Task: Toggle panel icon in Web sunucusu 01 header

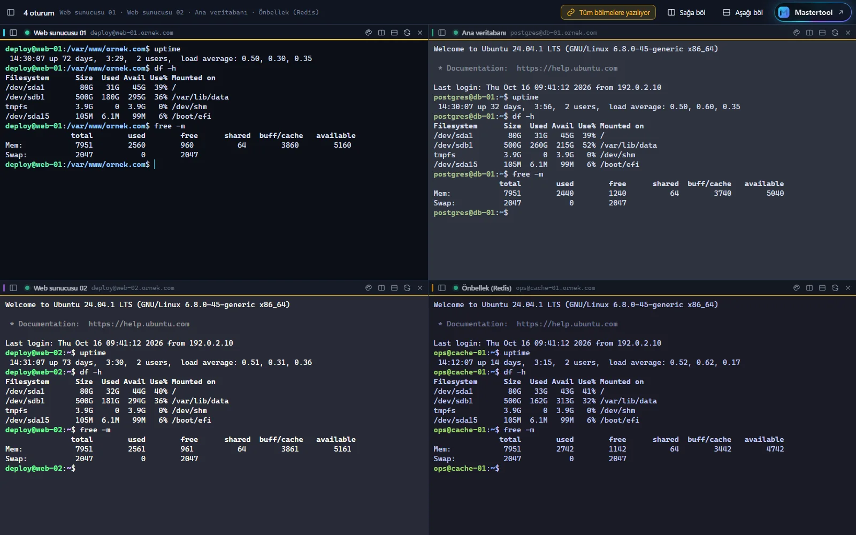Action: pyautogui.click(x=13, y=33)
